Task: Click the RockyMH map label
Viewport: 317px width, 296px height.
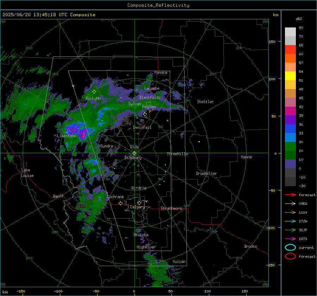Action: pyautogui.click(x=93, y=99)
